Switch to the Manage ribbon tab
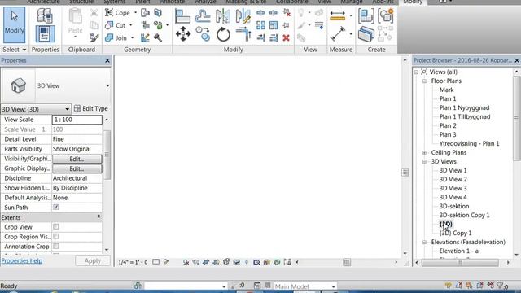 click(x=351, y=2)
